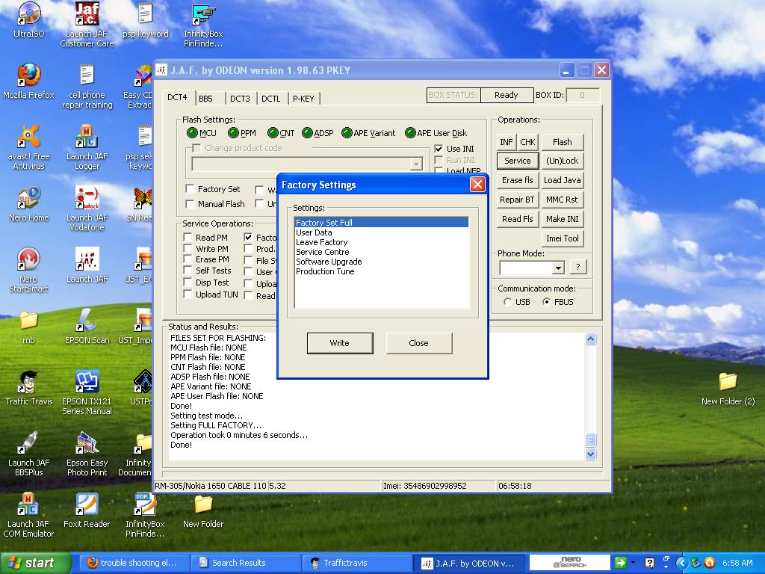The height and width of the screenshot is (574, 765).
Task: Launch JAF Customer Care desktop icon
Action: click(87, 25)
